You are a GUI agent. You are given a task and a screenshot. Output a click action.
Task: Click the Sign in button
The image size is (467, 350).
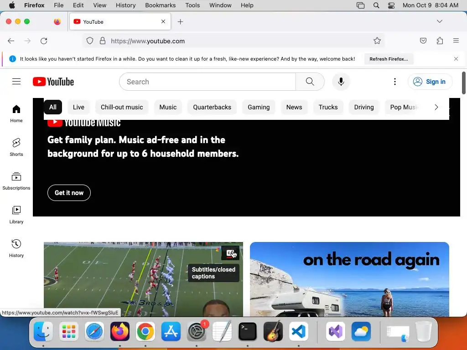tap(430, 82)
